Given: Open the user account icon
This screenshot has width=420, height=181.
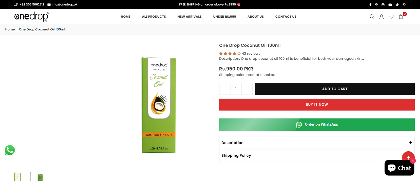Looking at the screenshot, I should click(381, 17).
